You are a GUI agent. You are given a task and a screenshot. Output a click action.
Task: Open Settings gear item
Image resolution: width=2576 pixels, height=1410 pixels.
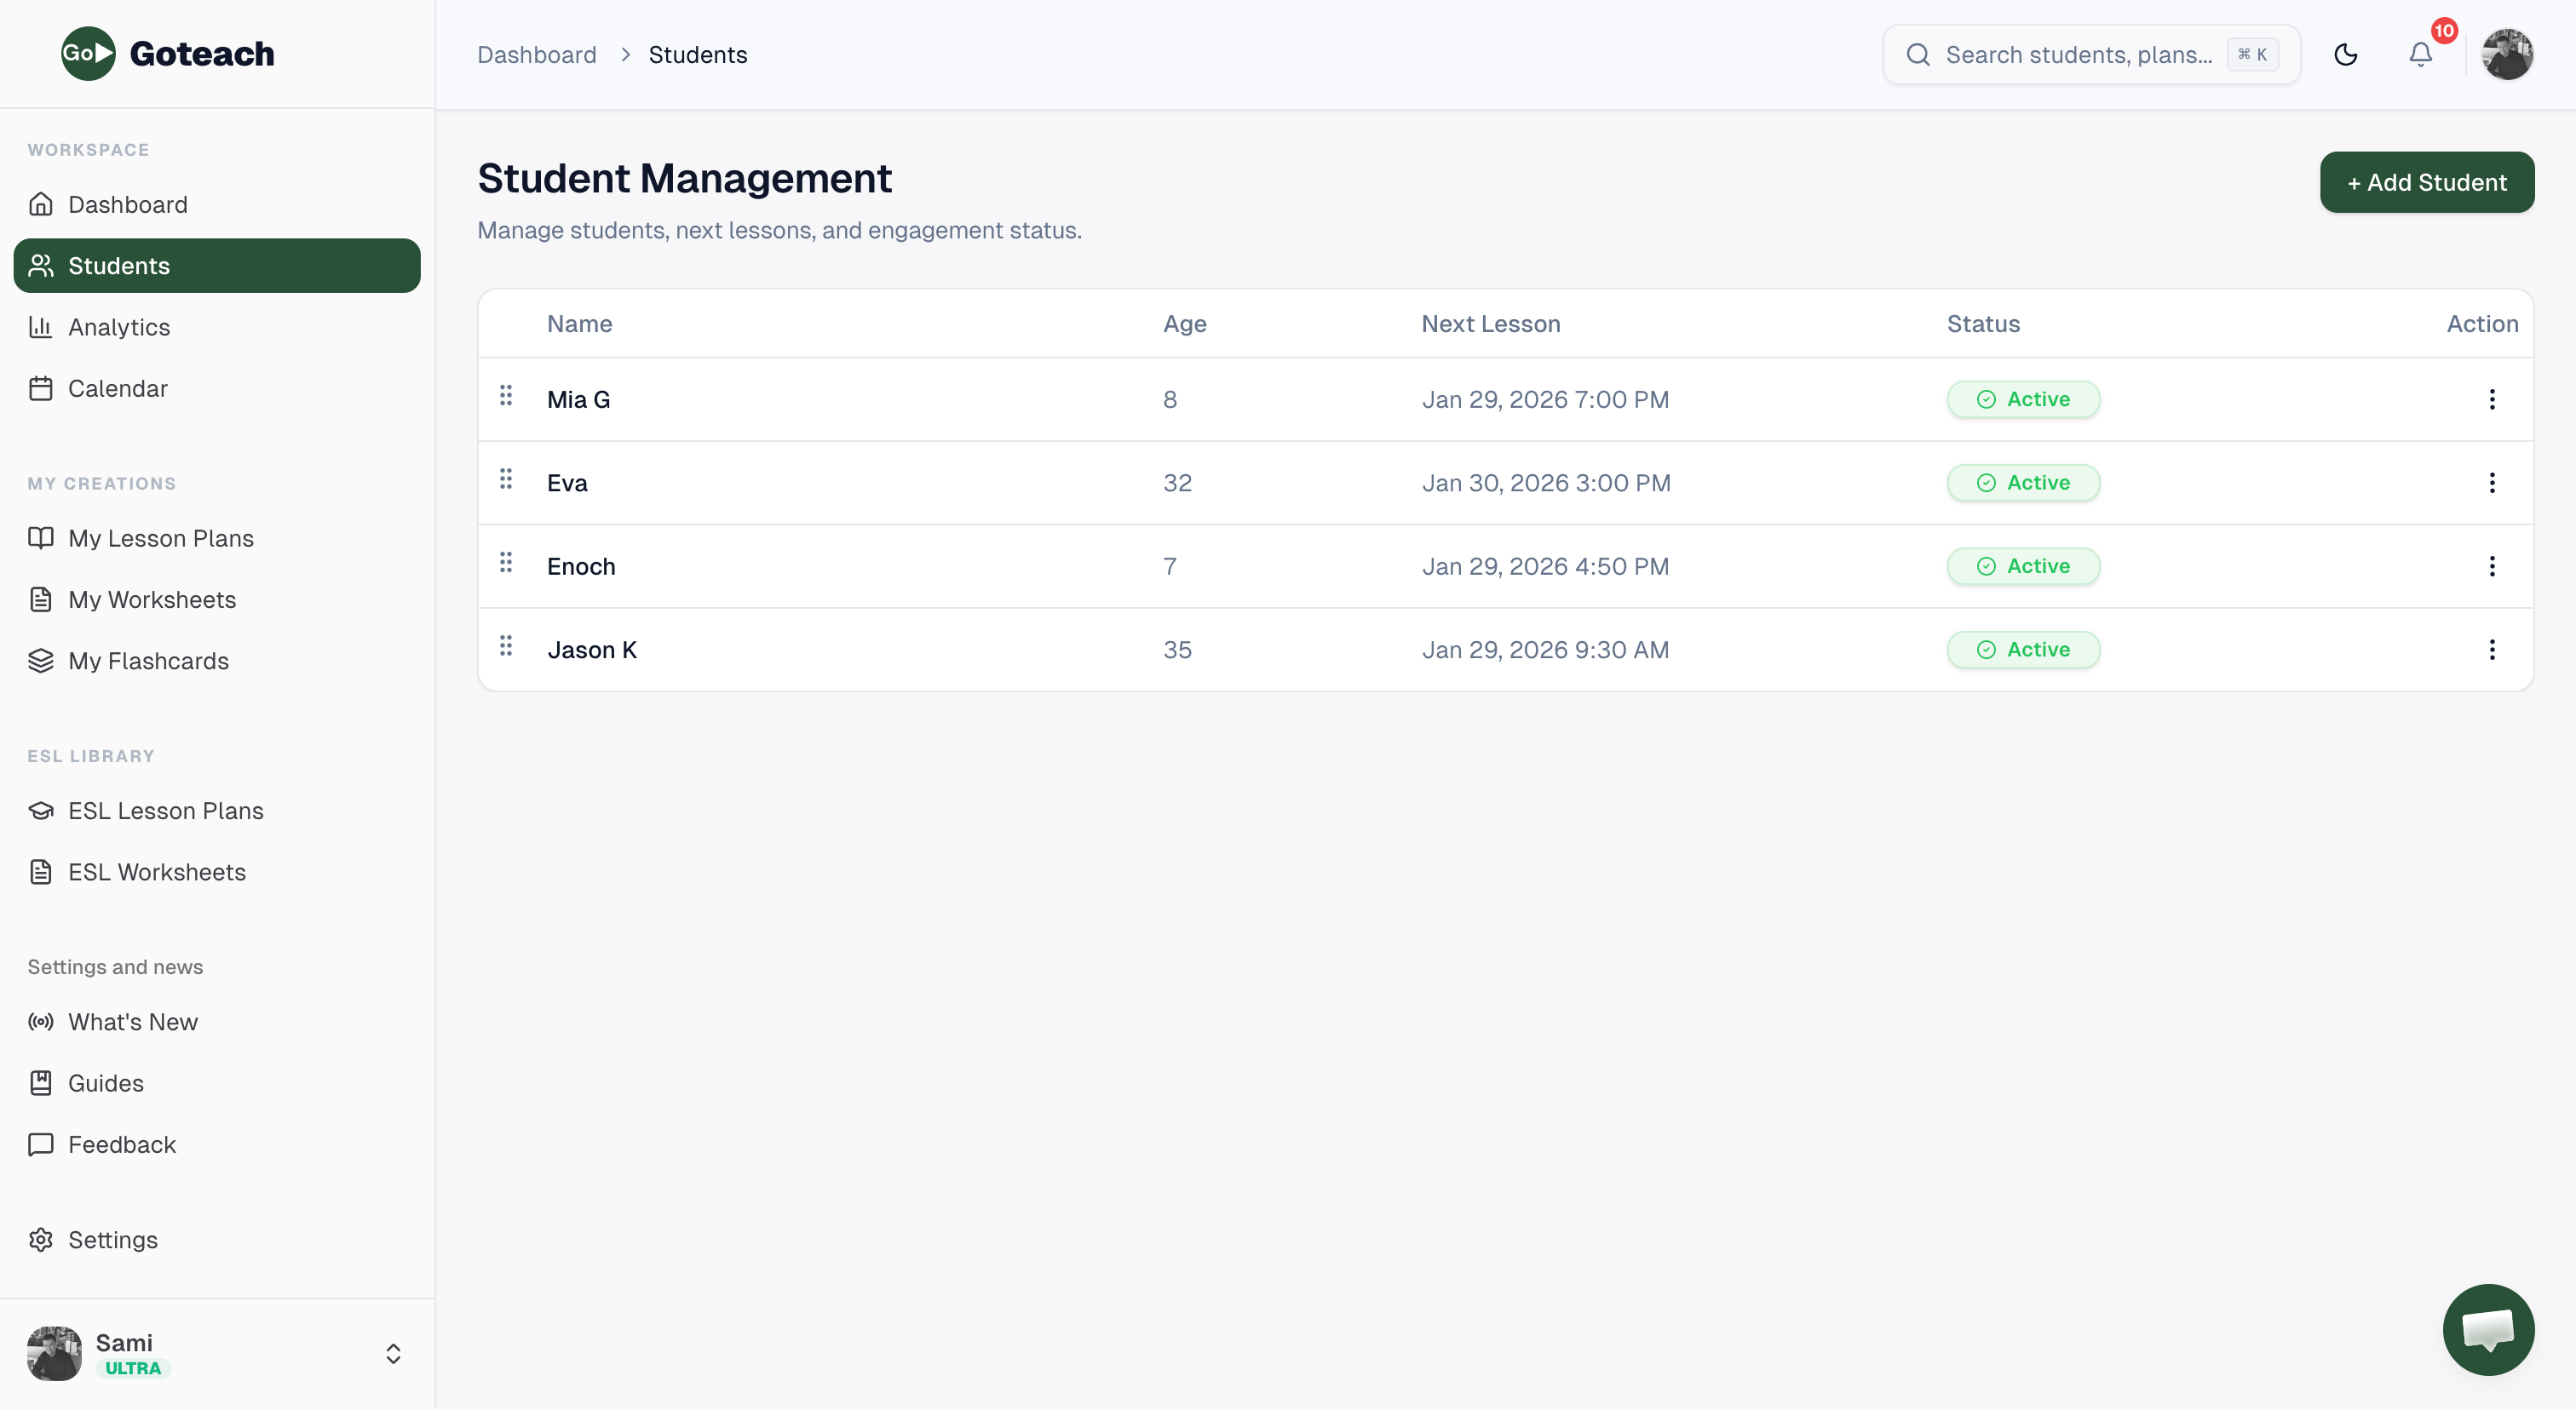coord(112,1239)
